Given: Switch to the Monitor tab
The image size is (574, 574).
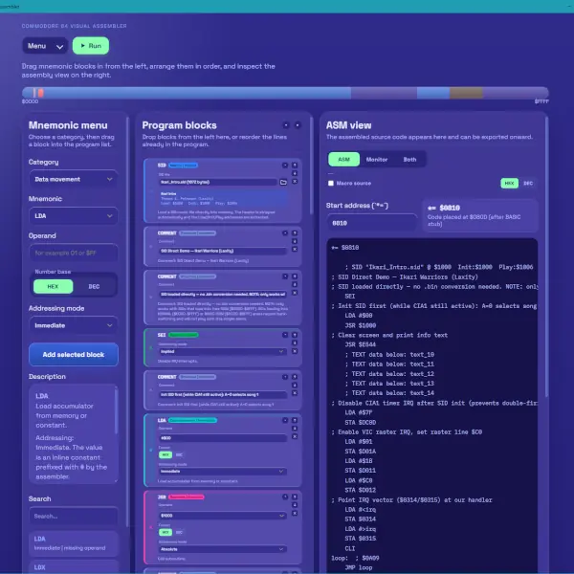Looking at the screenshot, I should point(376,159).
